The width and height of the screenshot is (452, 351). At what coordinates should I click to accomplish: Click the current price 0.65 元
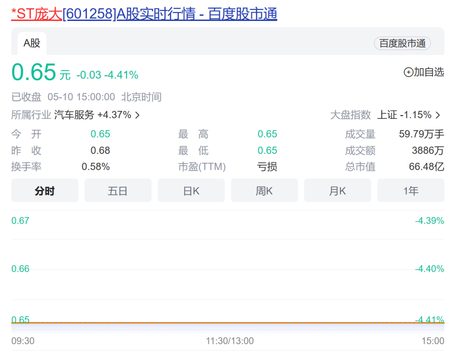click(x=41, y=72)
